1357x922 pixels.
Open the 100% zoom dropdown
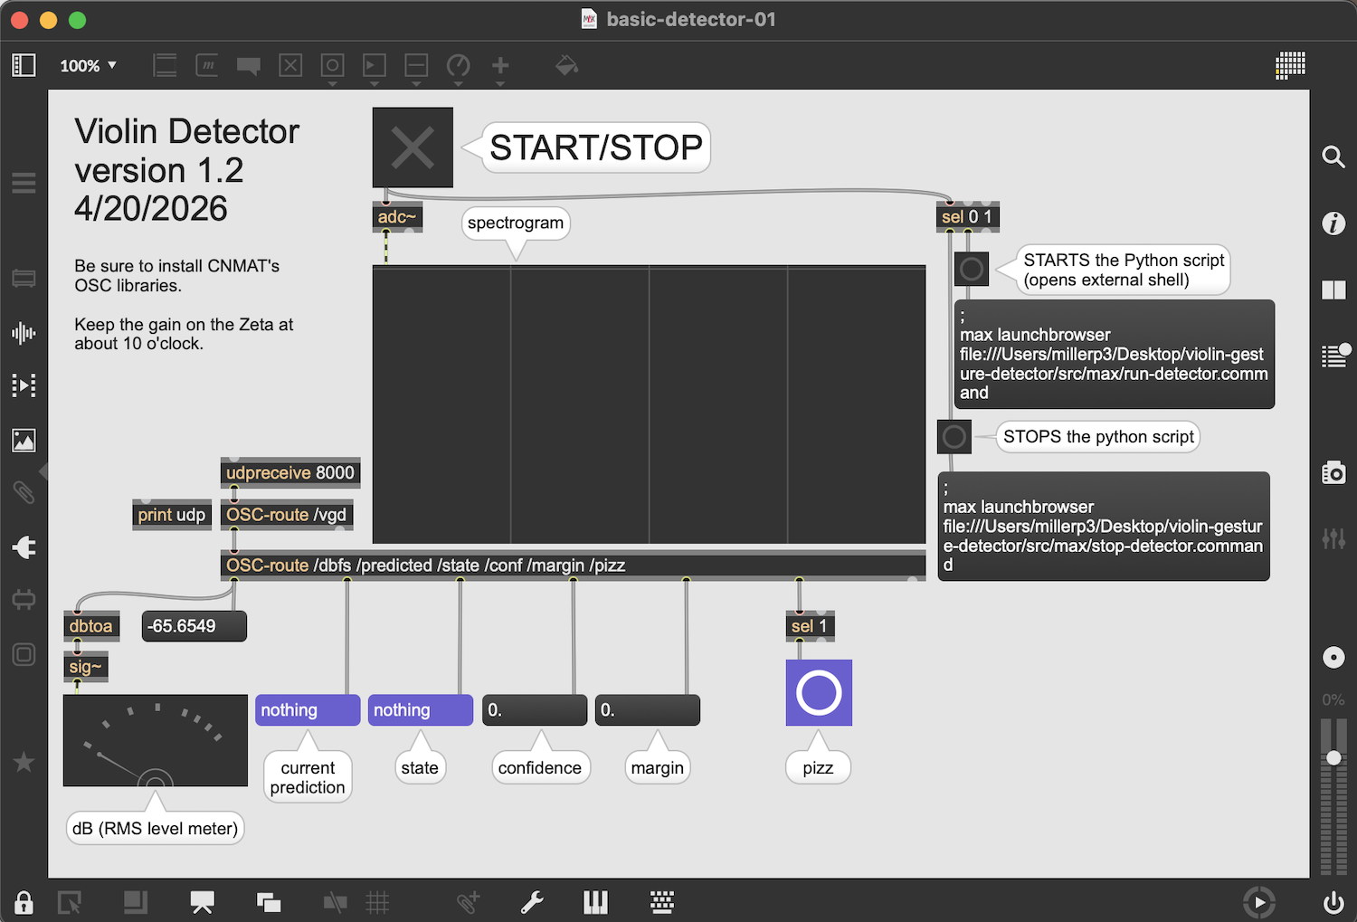click(89, 65)
